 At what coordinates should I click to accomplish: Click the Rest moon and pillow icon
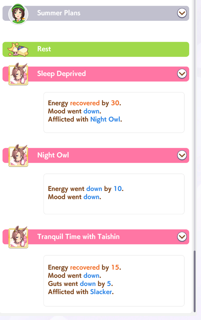click(x=18, y=49)
